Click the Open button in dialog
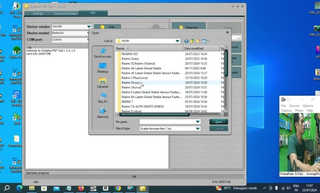 point(218,122)
